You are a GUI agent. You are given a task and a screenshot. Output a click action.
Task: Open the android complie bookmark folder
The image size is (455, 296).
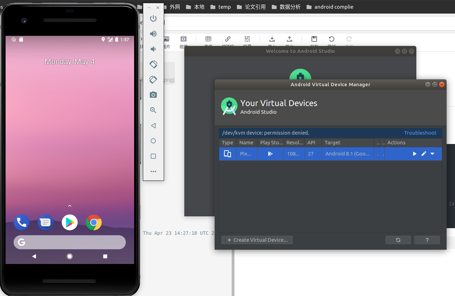(x=330, y=7)
